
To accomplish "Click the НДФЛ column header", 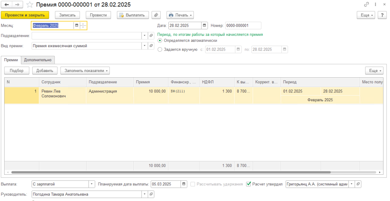I will click(x=217, y=82).
